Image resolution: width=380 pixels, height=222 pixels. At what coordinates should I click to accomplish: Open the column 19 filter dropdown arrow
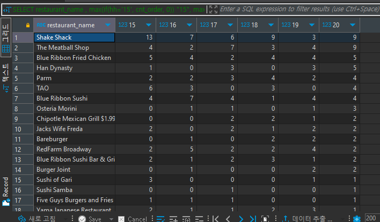pos(312,25)
